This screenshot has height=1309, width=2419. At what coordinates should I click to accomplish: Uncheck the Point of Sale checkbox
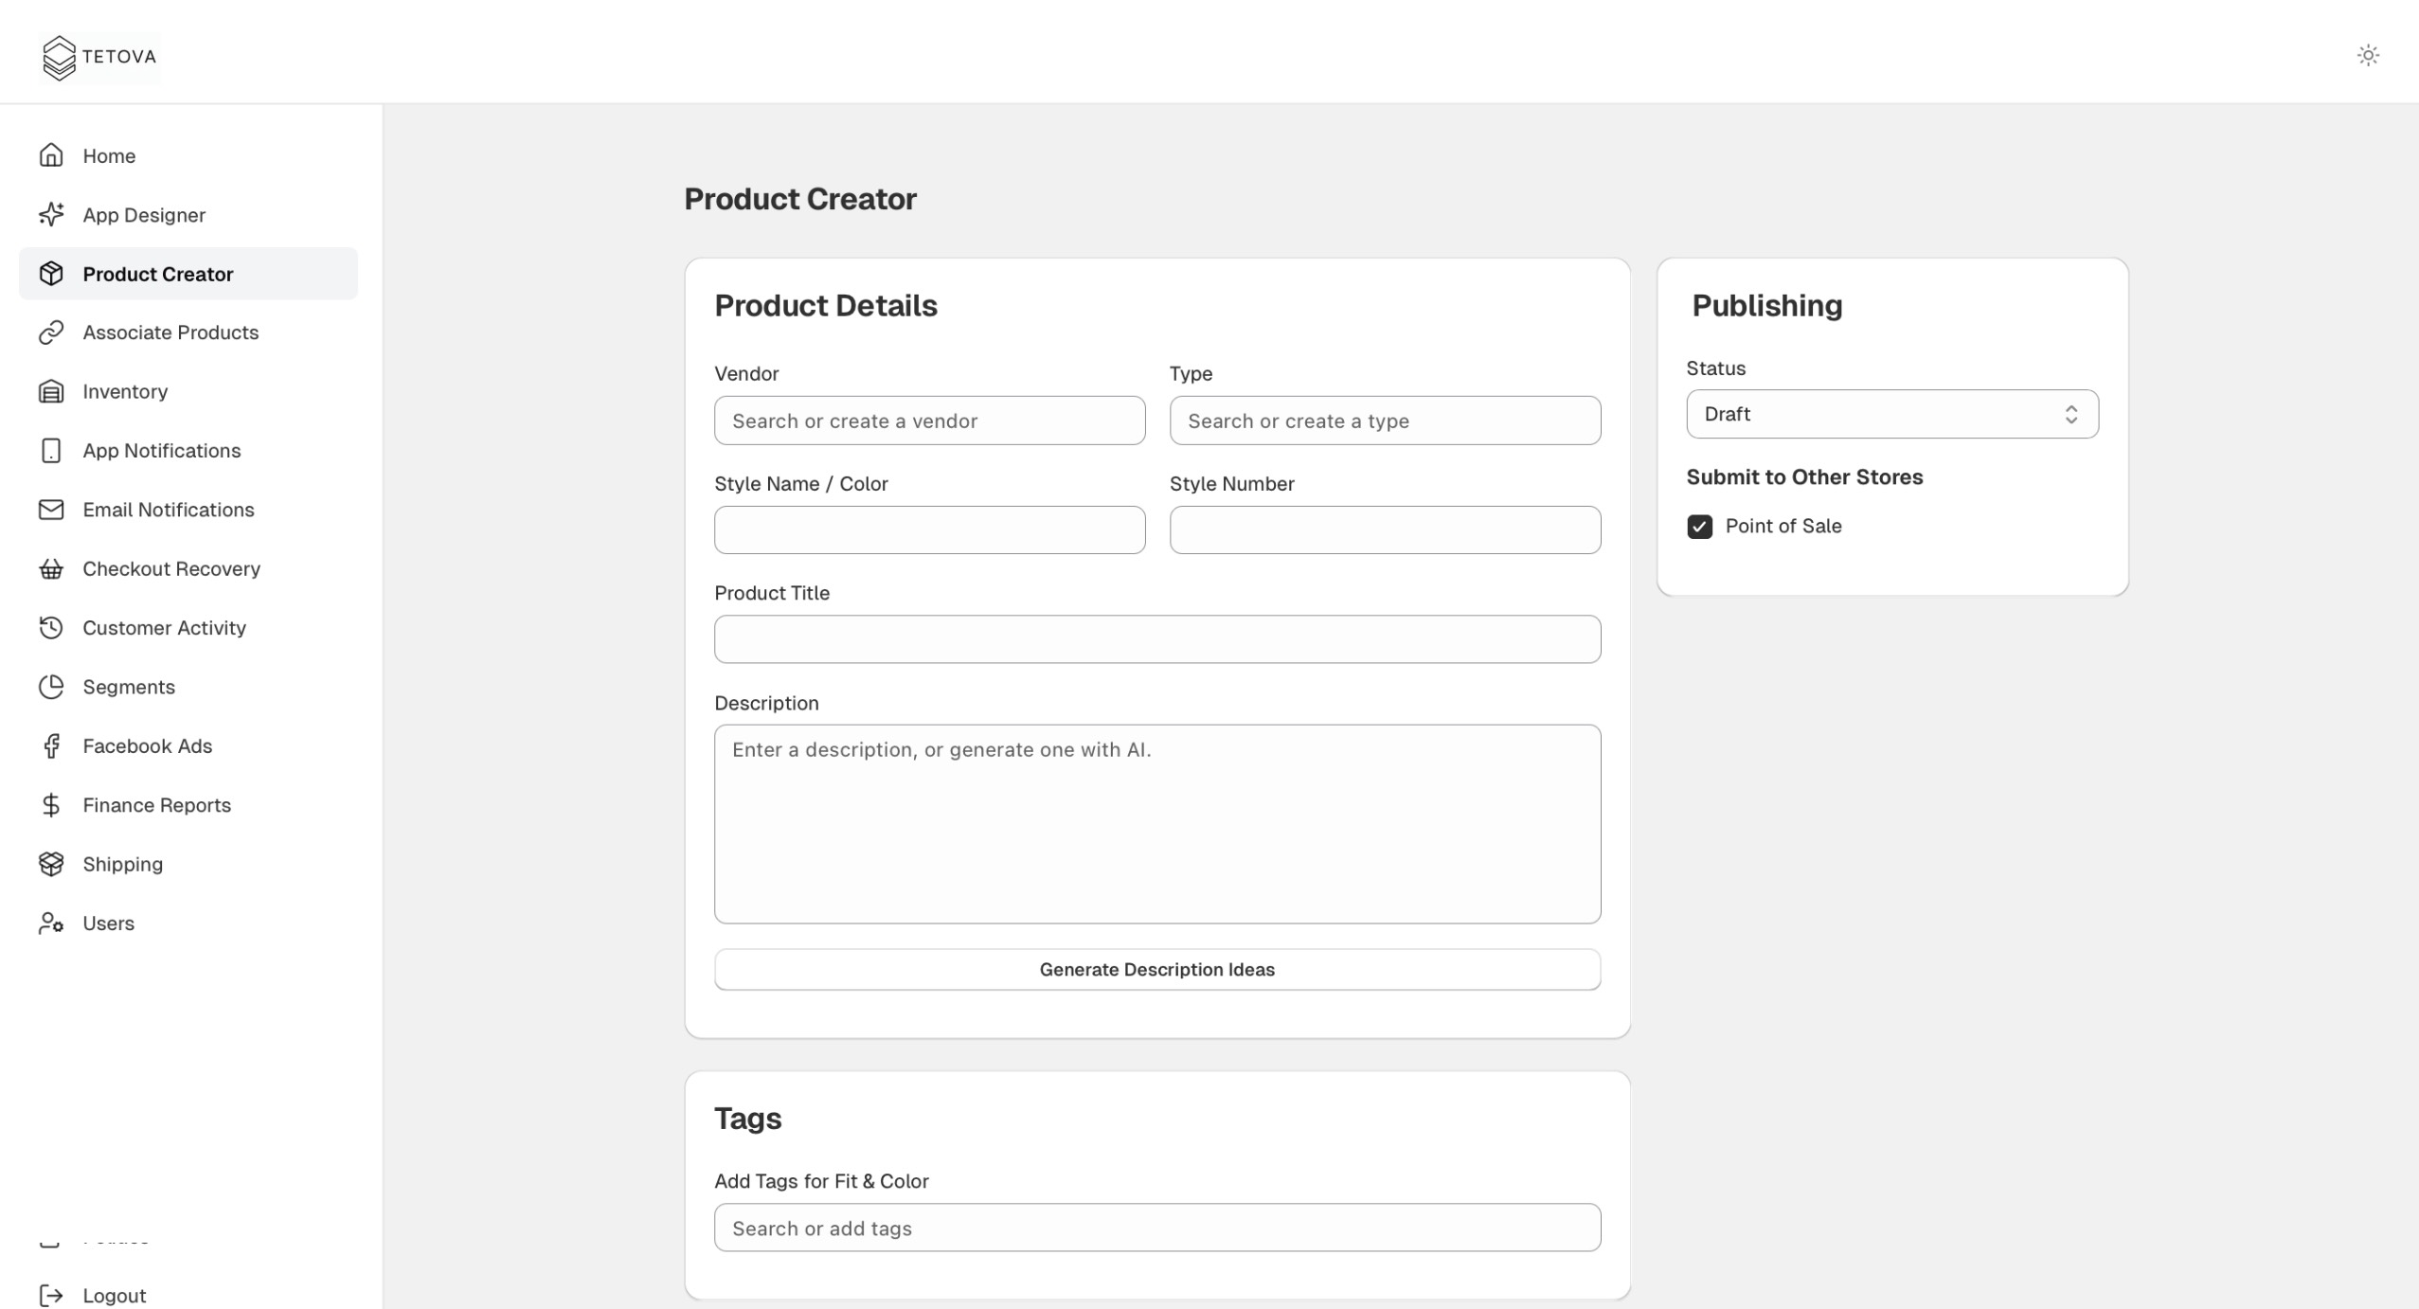pos(1699,527)
